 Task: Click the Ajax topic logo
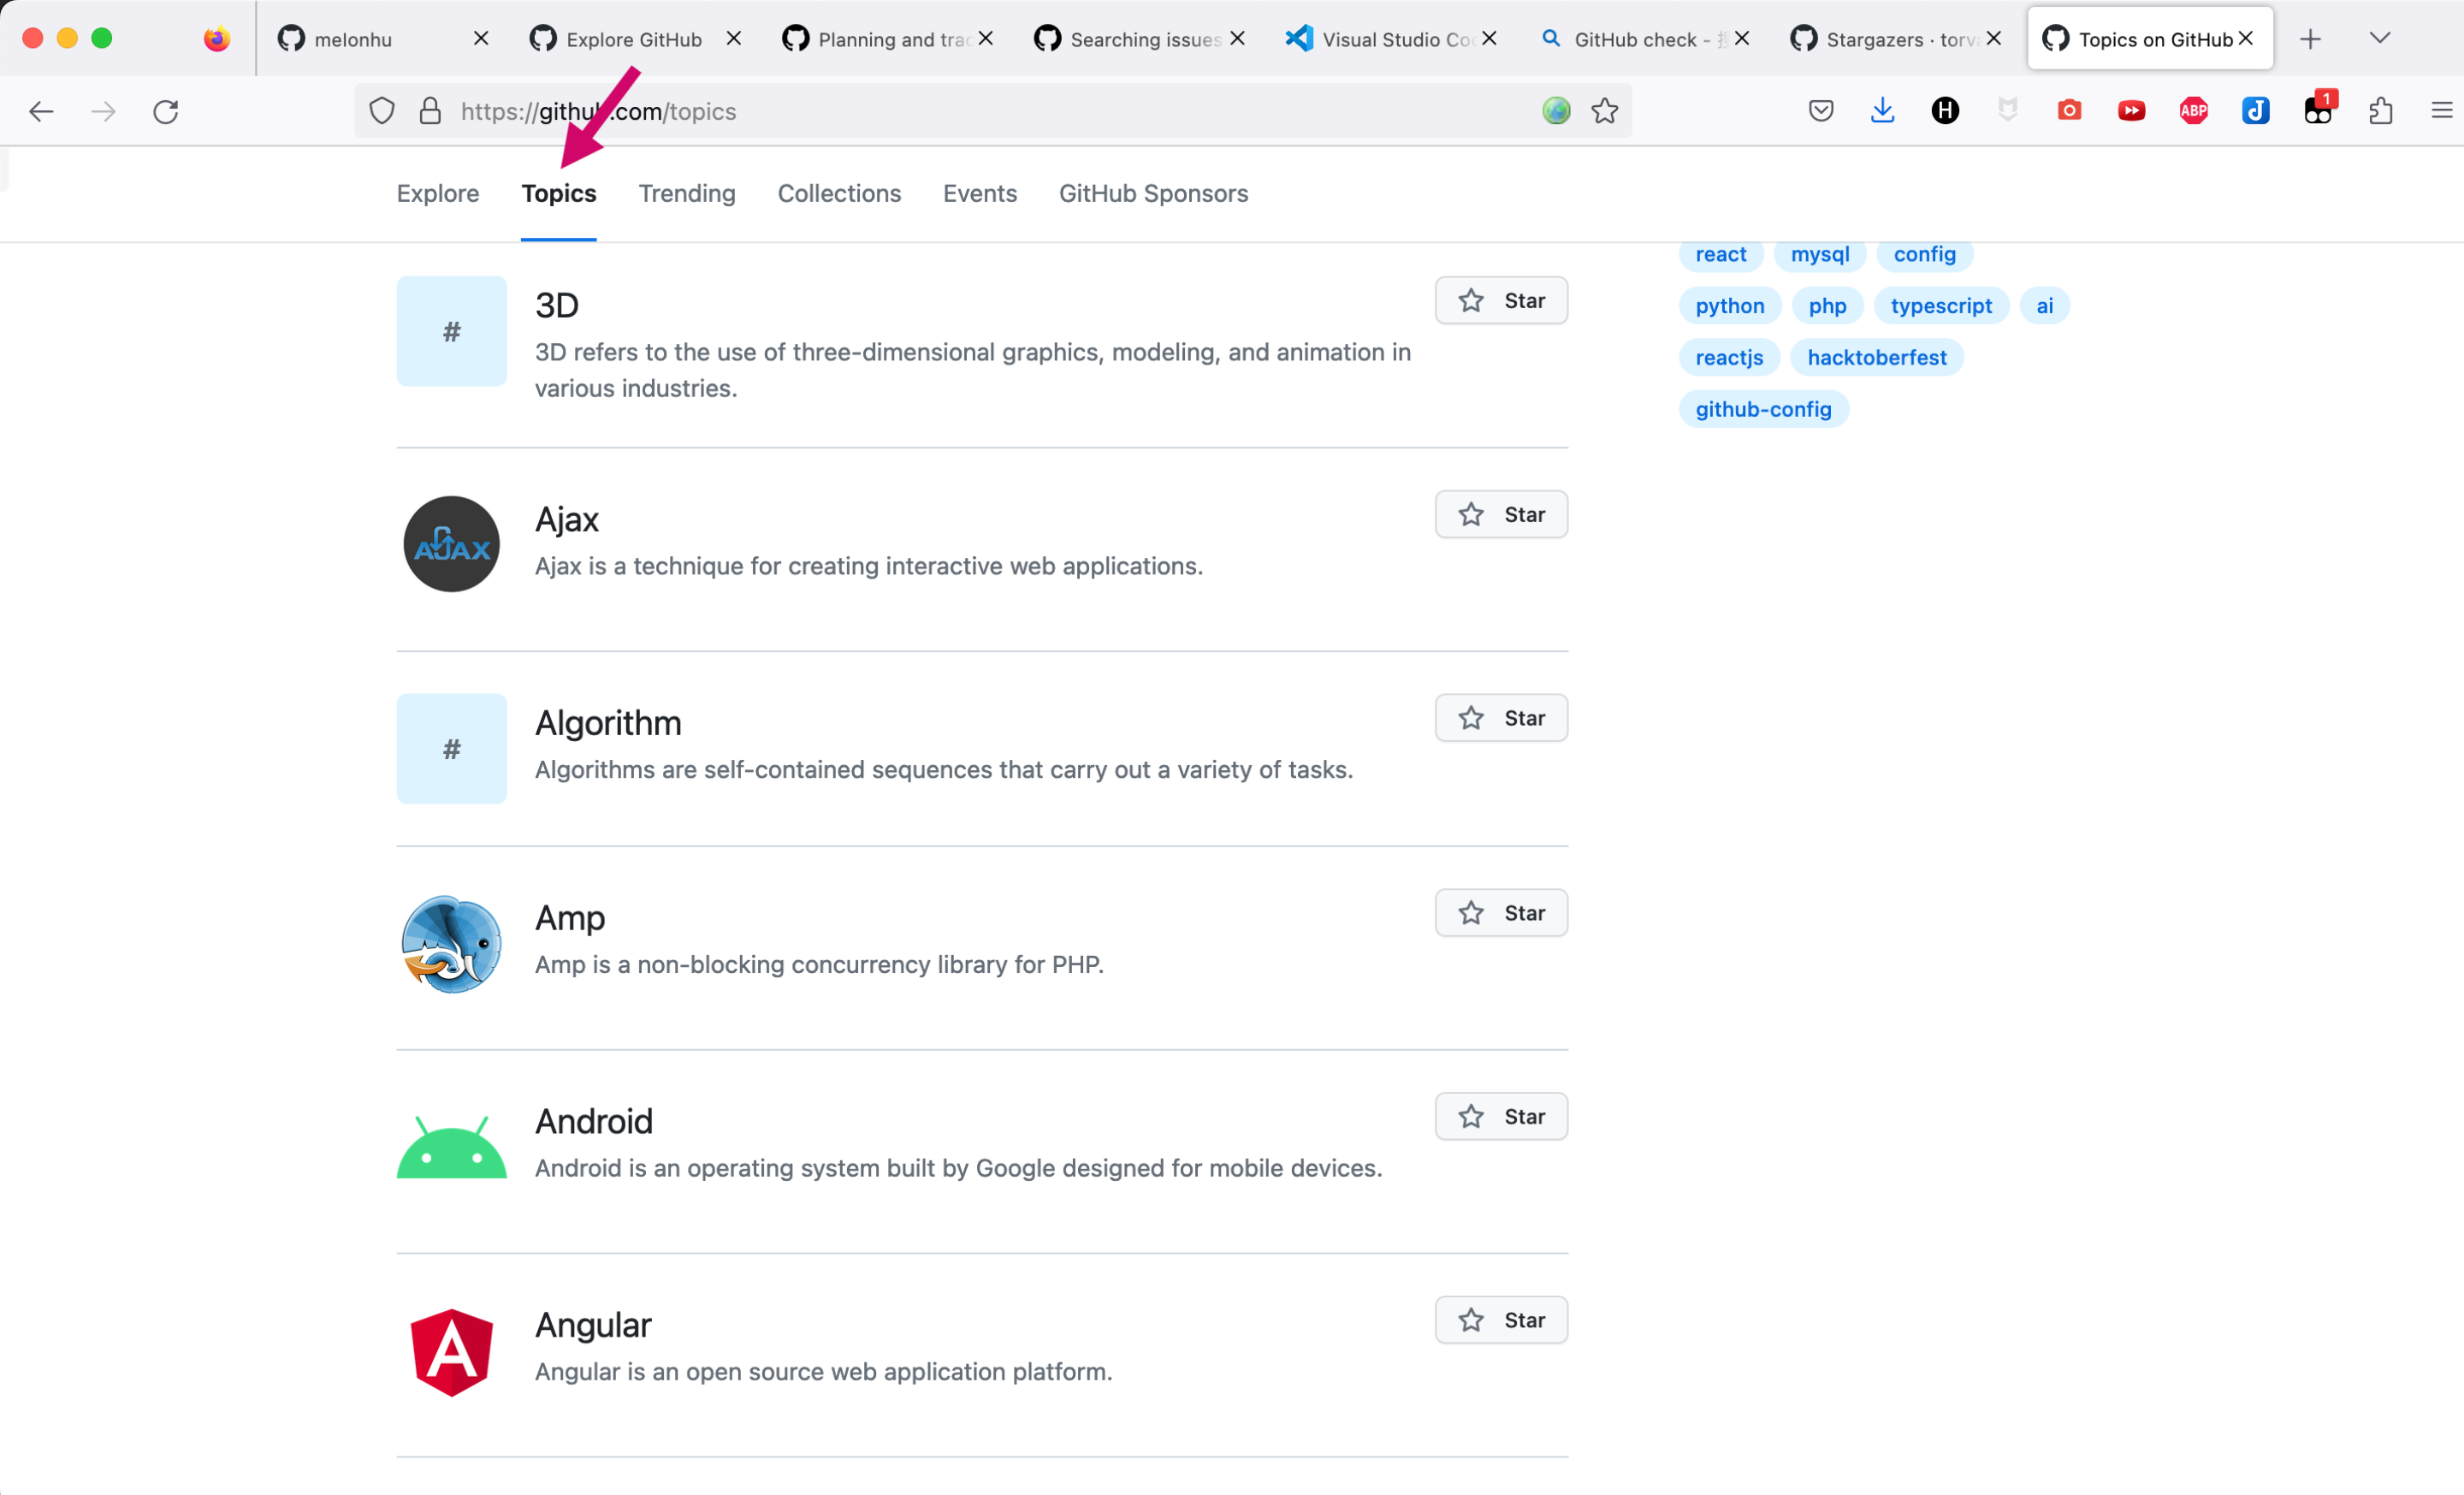click(451, 544)
